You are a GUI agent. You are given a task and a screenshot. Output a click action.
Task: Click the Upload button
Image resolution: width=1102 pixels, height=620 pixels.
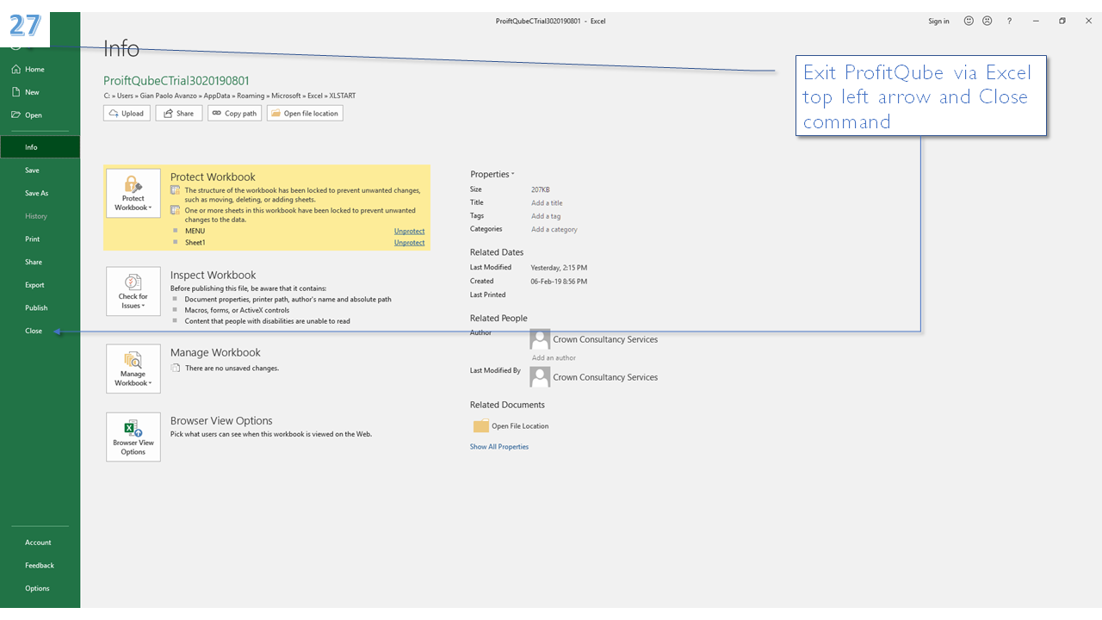click(127, 113)
